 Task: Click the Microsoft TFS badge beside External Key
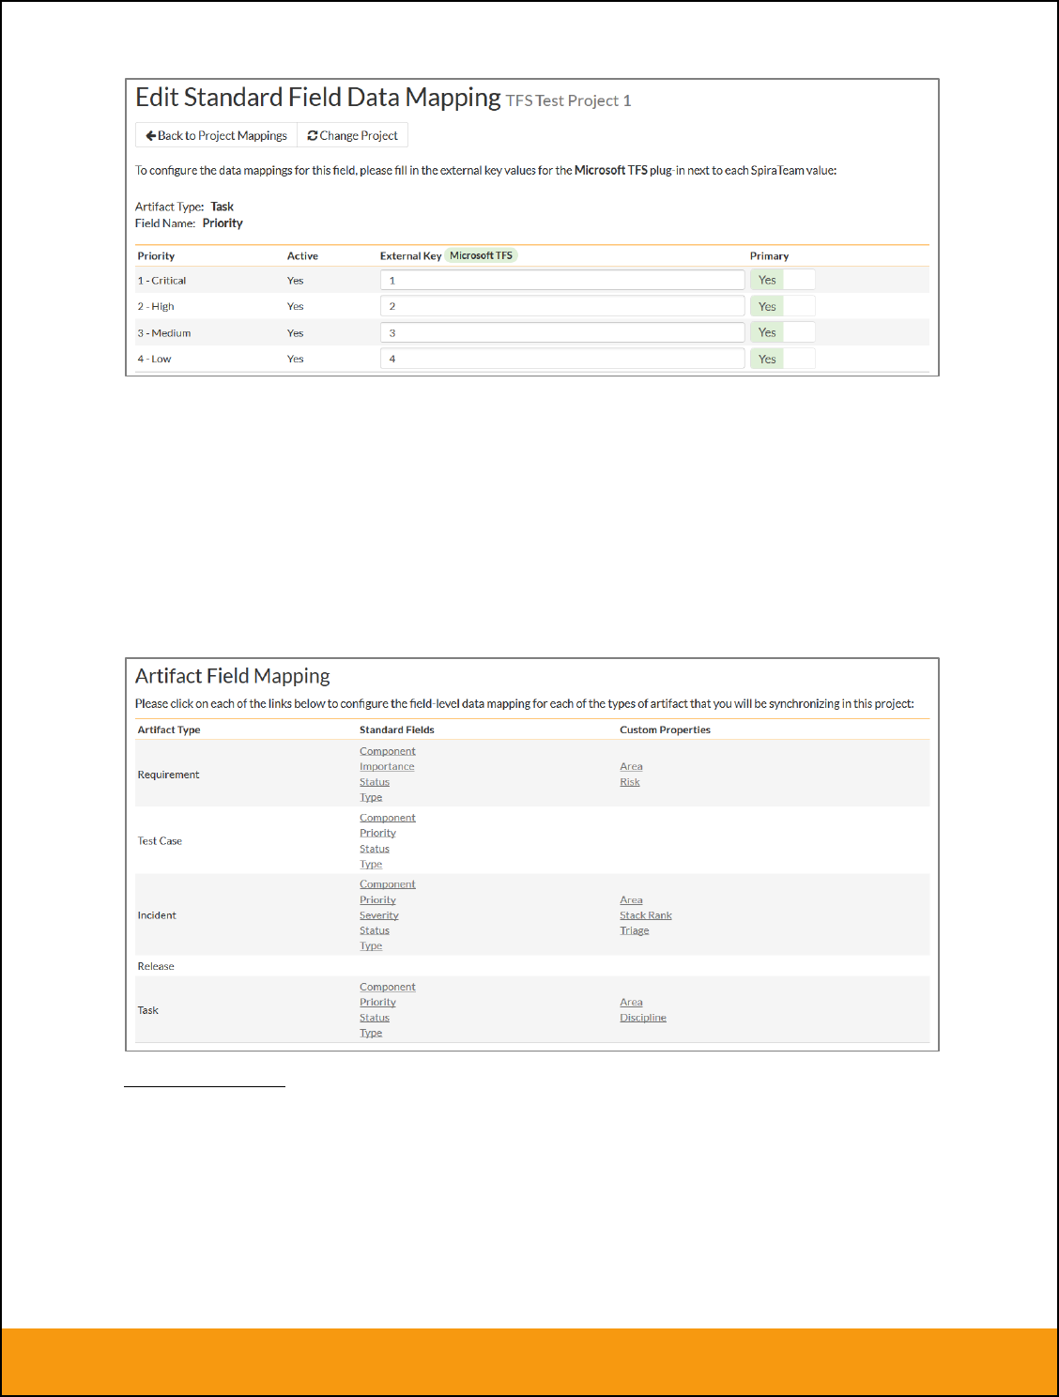coord(481,255)
